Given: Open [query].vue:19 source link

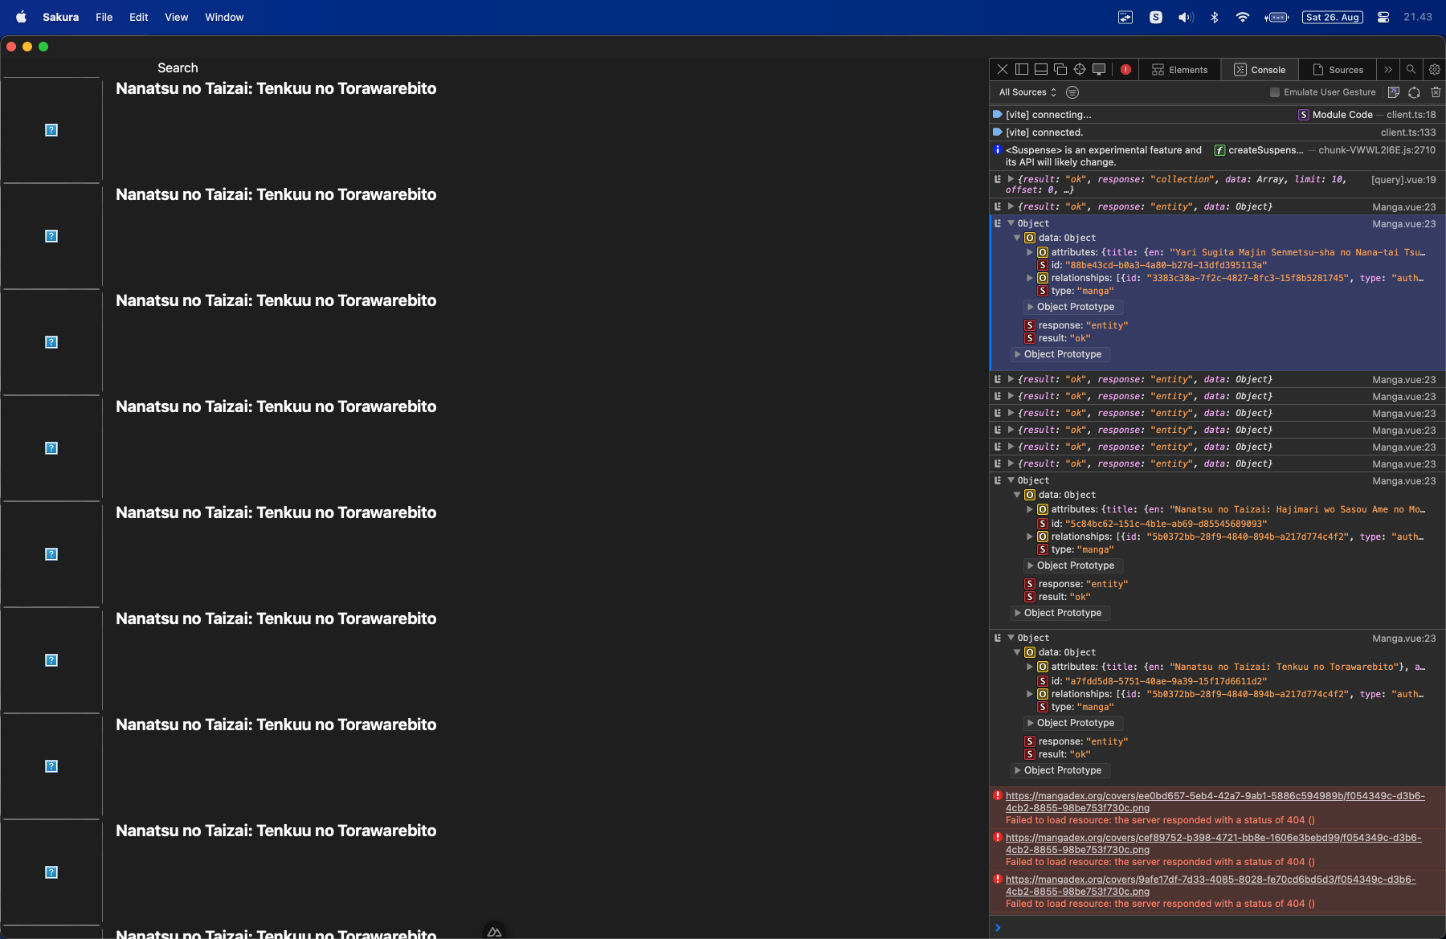Looking at the screenshot, I should 1403,180.
